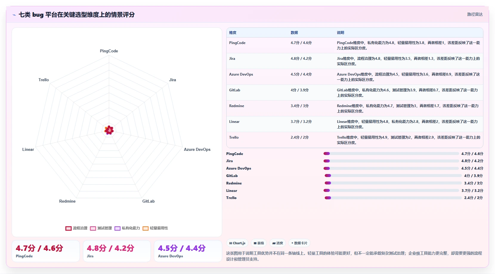
Task: Click the PingCode progress bar
Action: tap(391, 154)
